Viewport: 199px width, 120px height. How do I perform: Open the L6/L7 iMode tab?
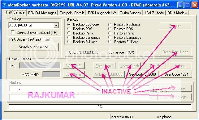pyautogui.click(x=154, y=13)
